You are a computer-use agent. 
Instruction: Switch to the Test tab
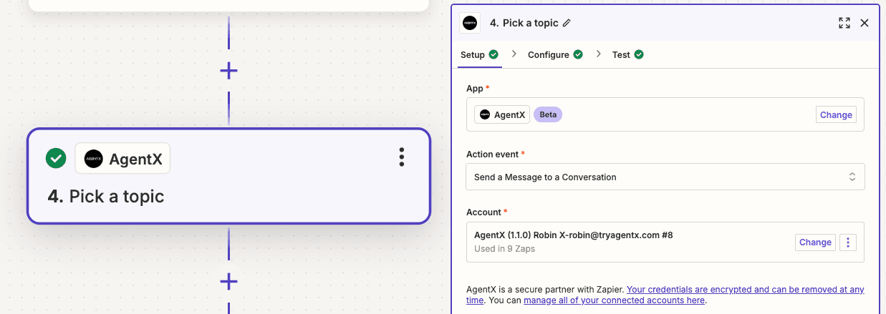coord(627,54)
